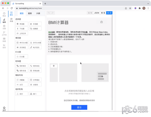
Task: Open the 报表 reports sidebar item
Action: [x=4, y=46]
